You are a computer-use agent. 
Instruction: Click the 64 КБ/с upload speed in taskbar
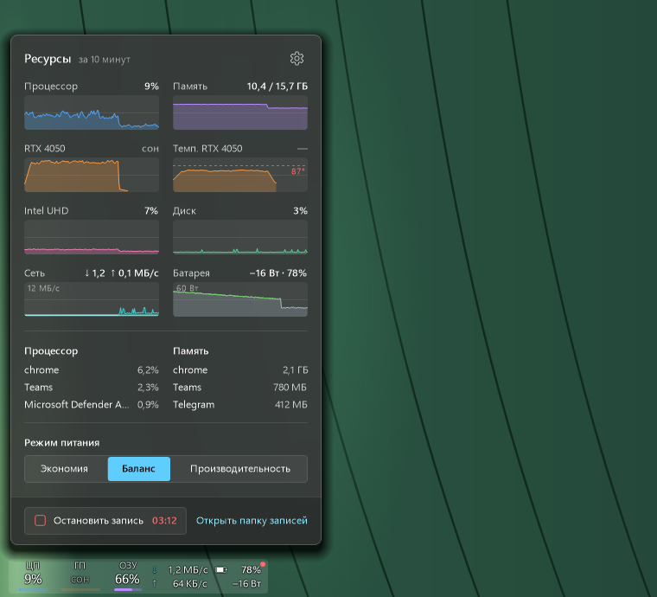[190, 583]
